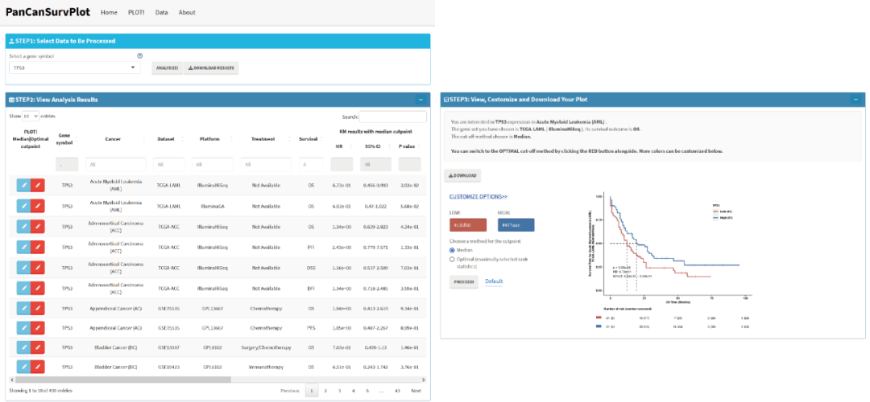Image resolution: width=870 pixels, height=402 pixels.
Task: Sort table by Cancer column
Action: coord(113,139)
